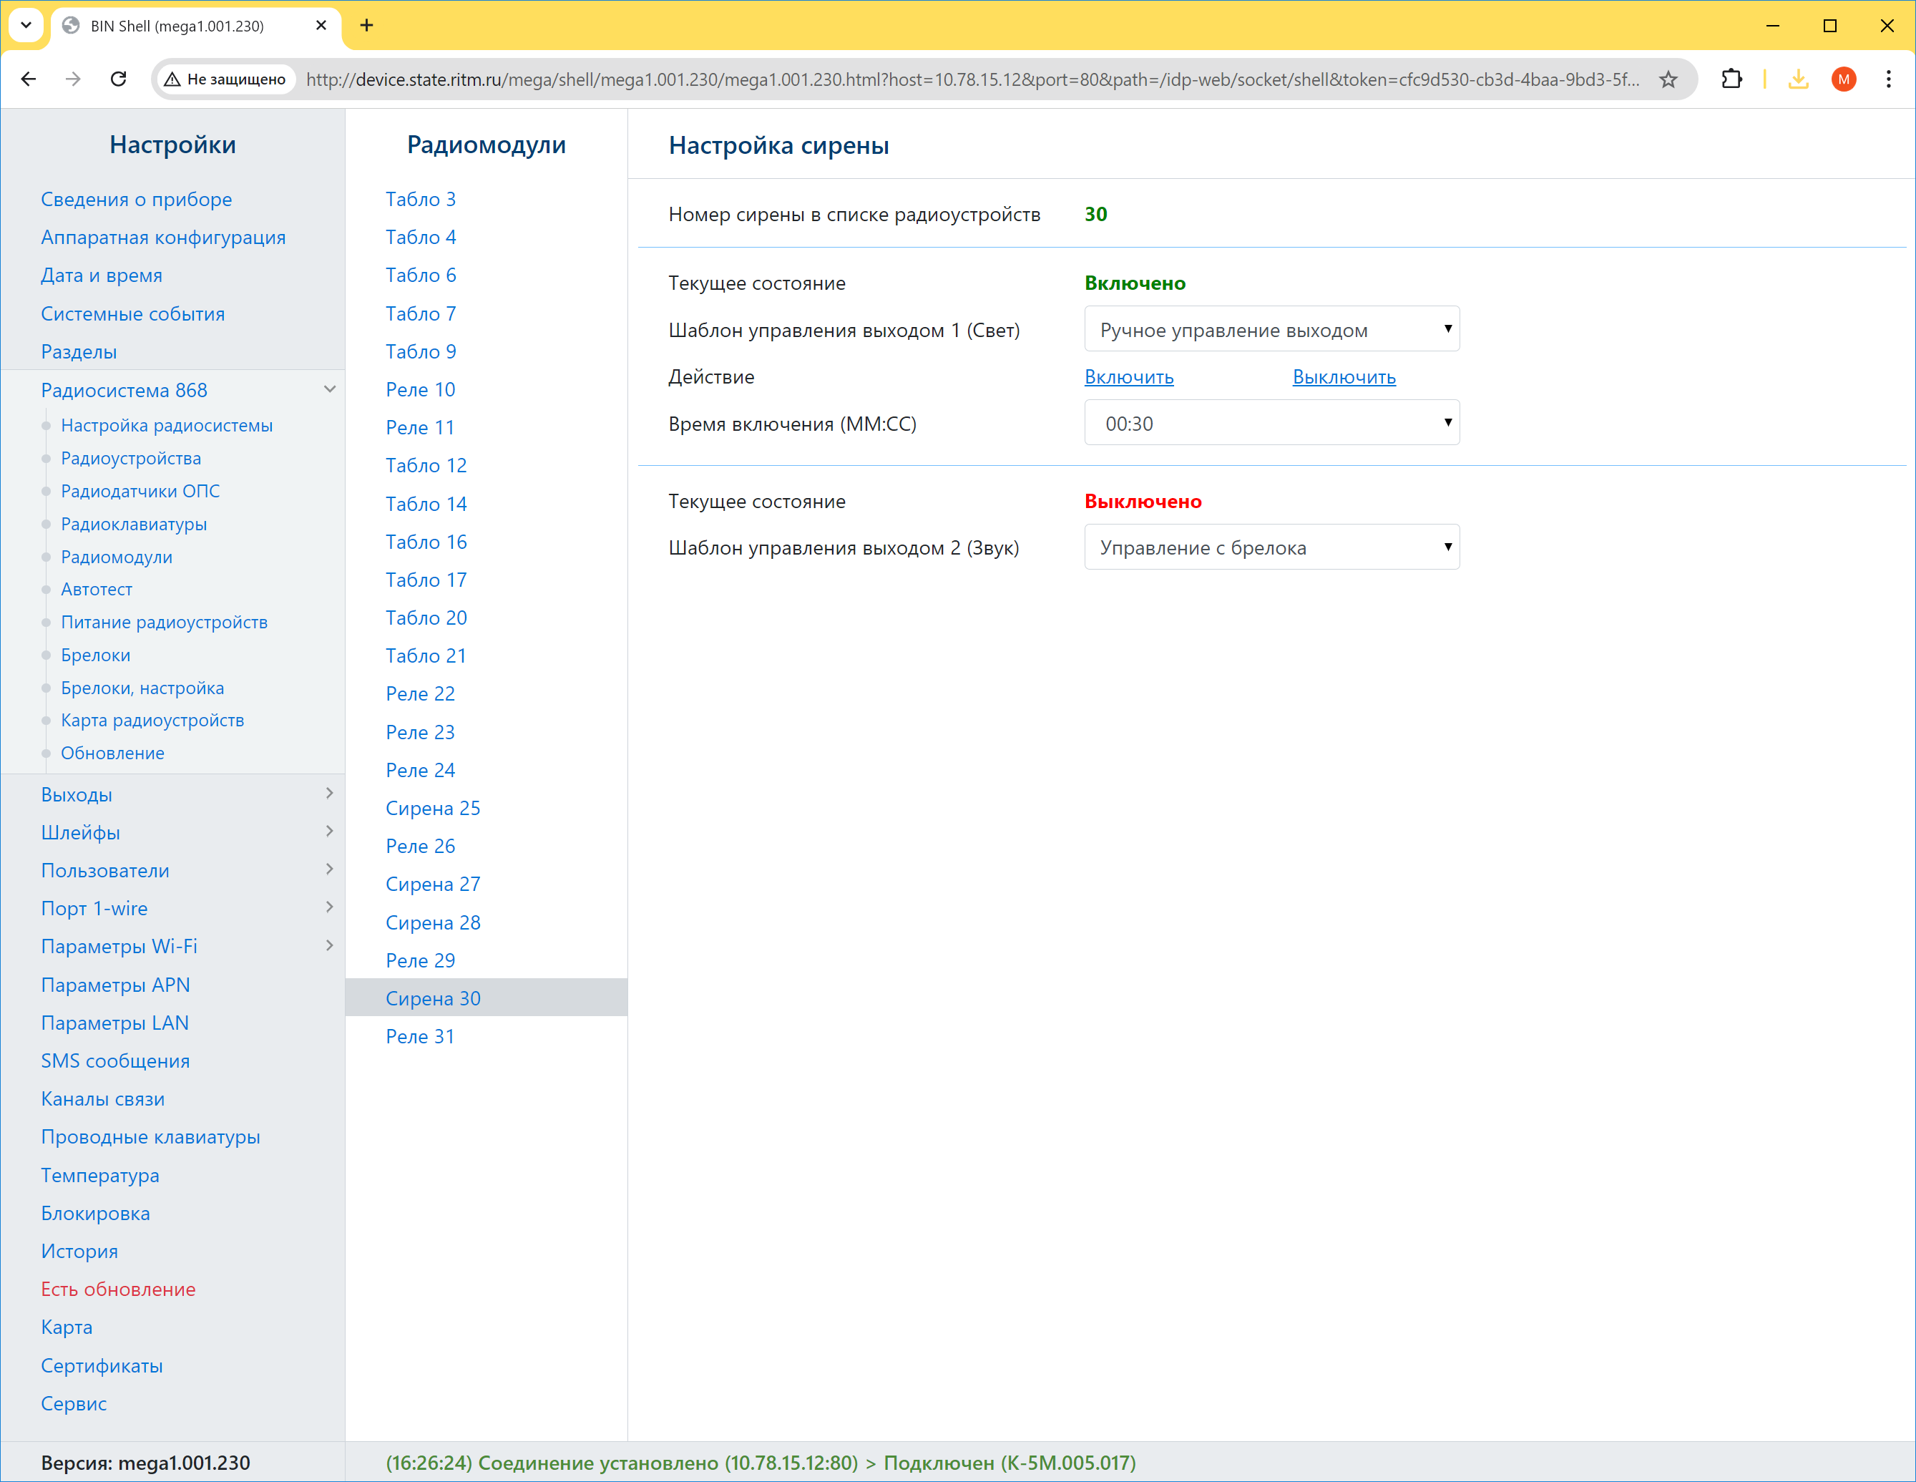
Task: Open Аппаратная конфигурация
Action: (163, 237)
